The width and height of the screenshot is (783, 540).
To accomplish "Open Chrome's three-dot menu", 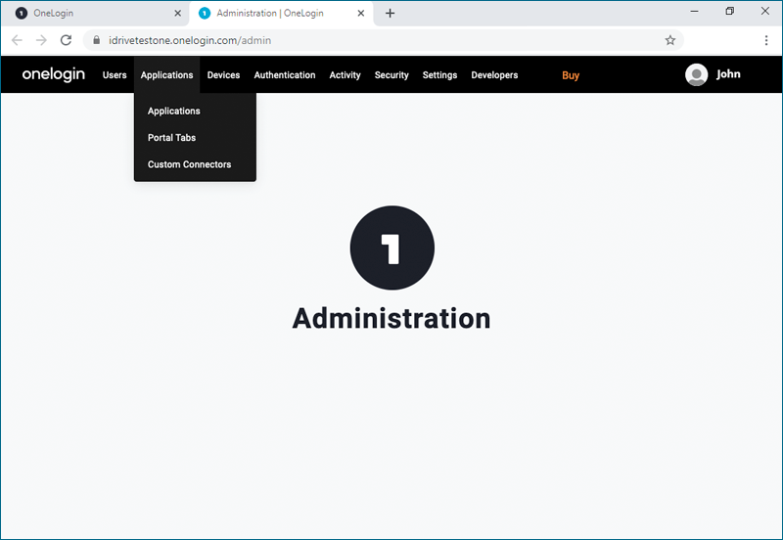I will [x=765, y=40].
